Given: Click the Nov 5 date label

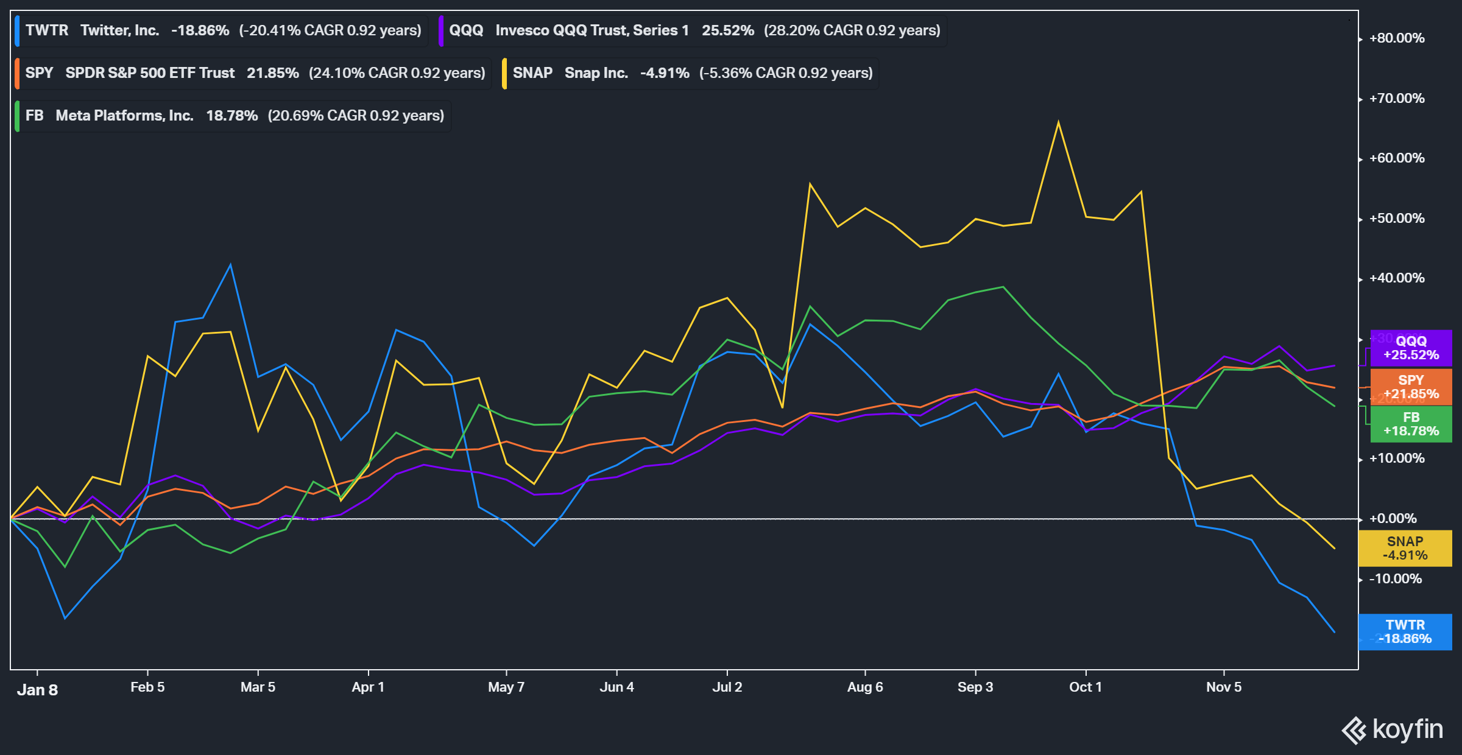Looking at the screenshot, I should click(x=1224, y=687).
